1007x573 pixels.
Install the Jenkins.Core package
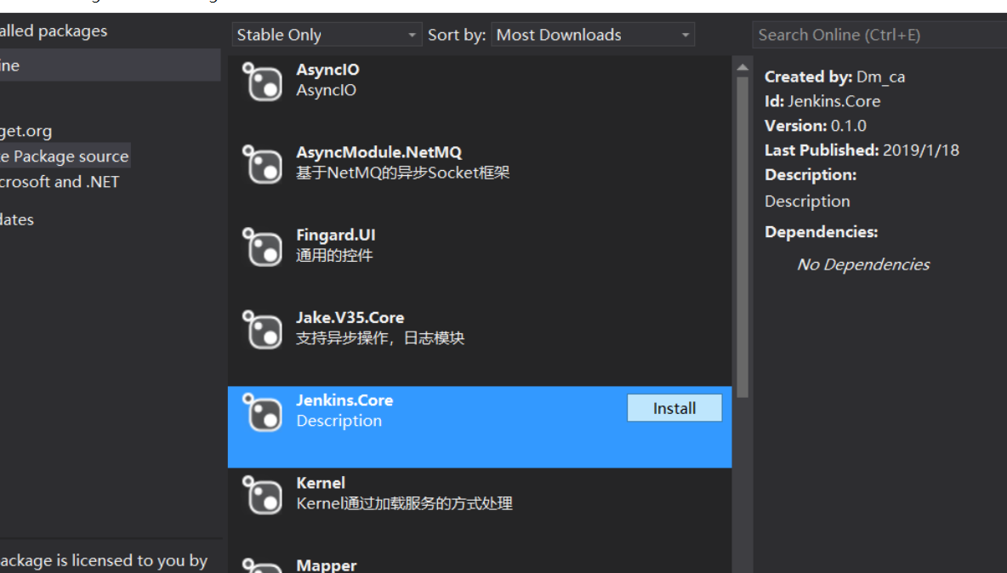[674, 408]
